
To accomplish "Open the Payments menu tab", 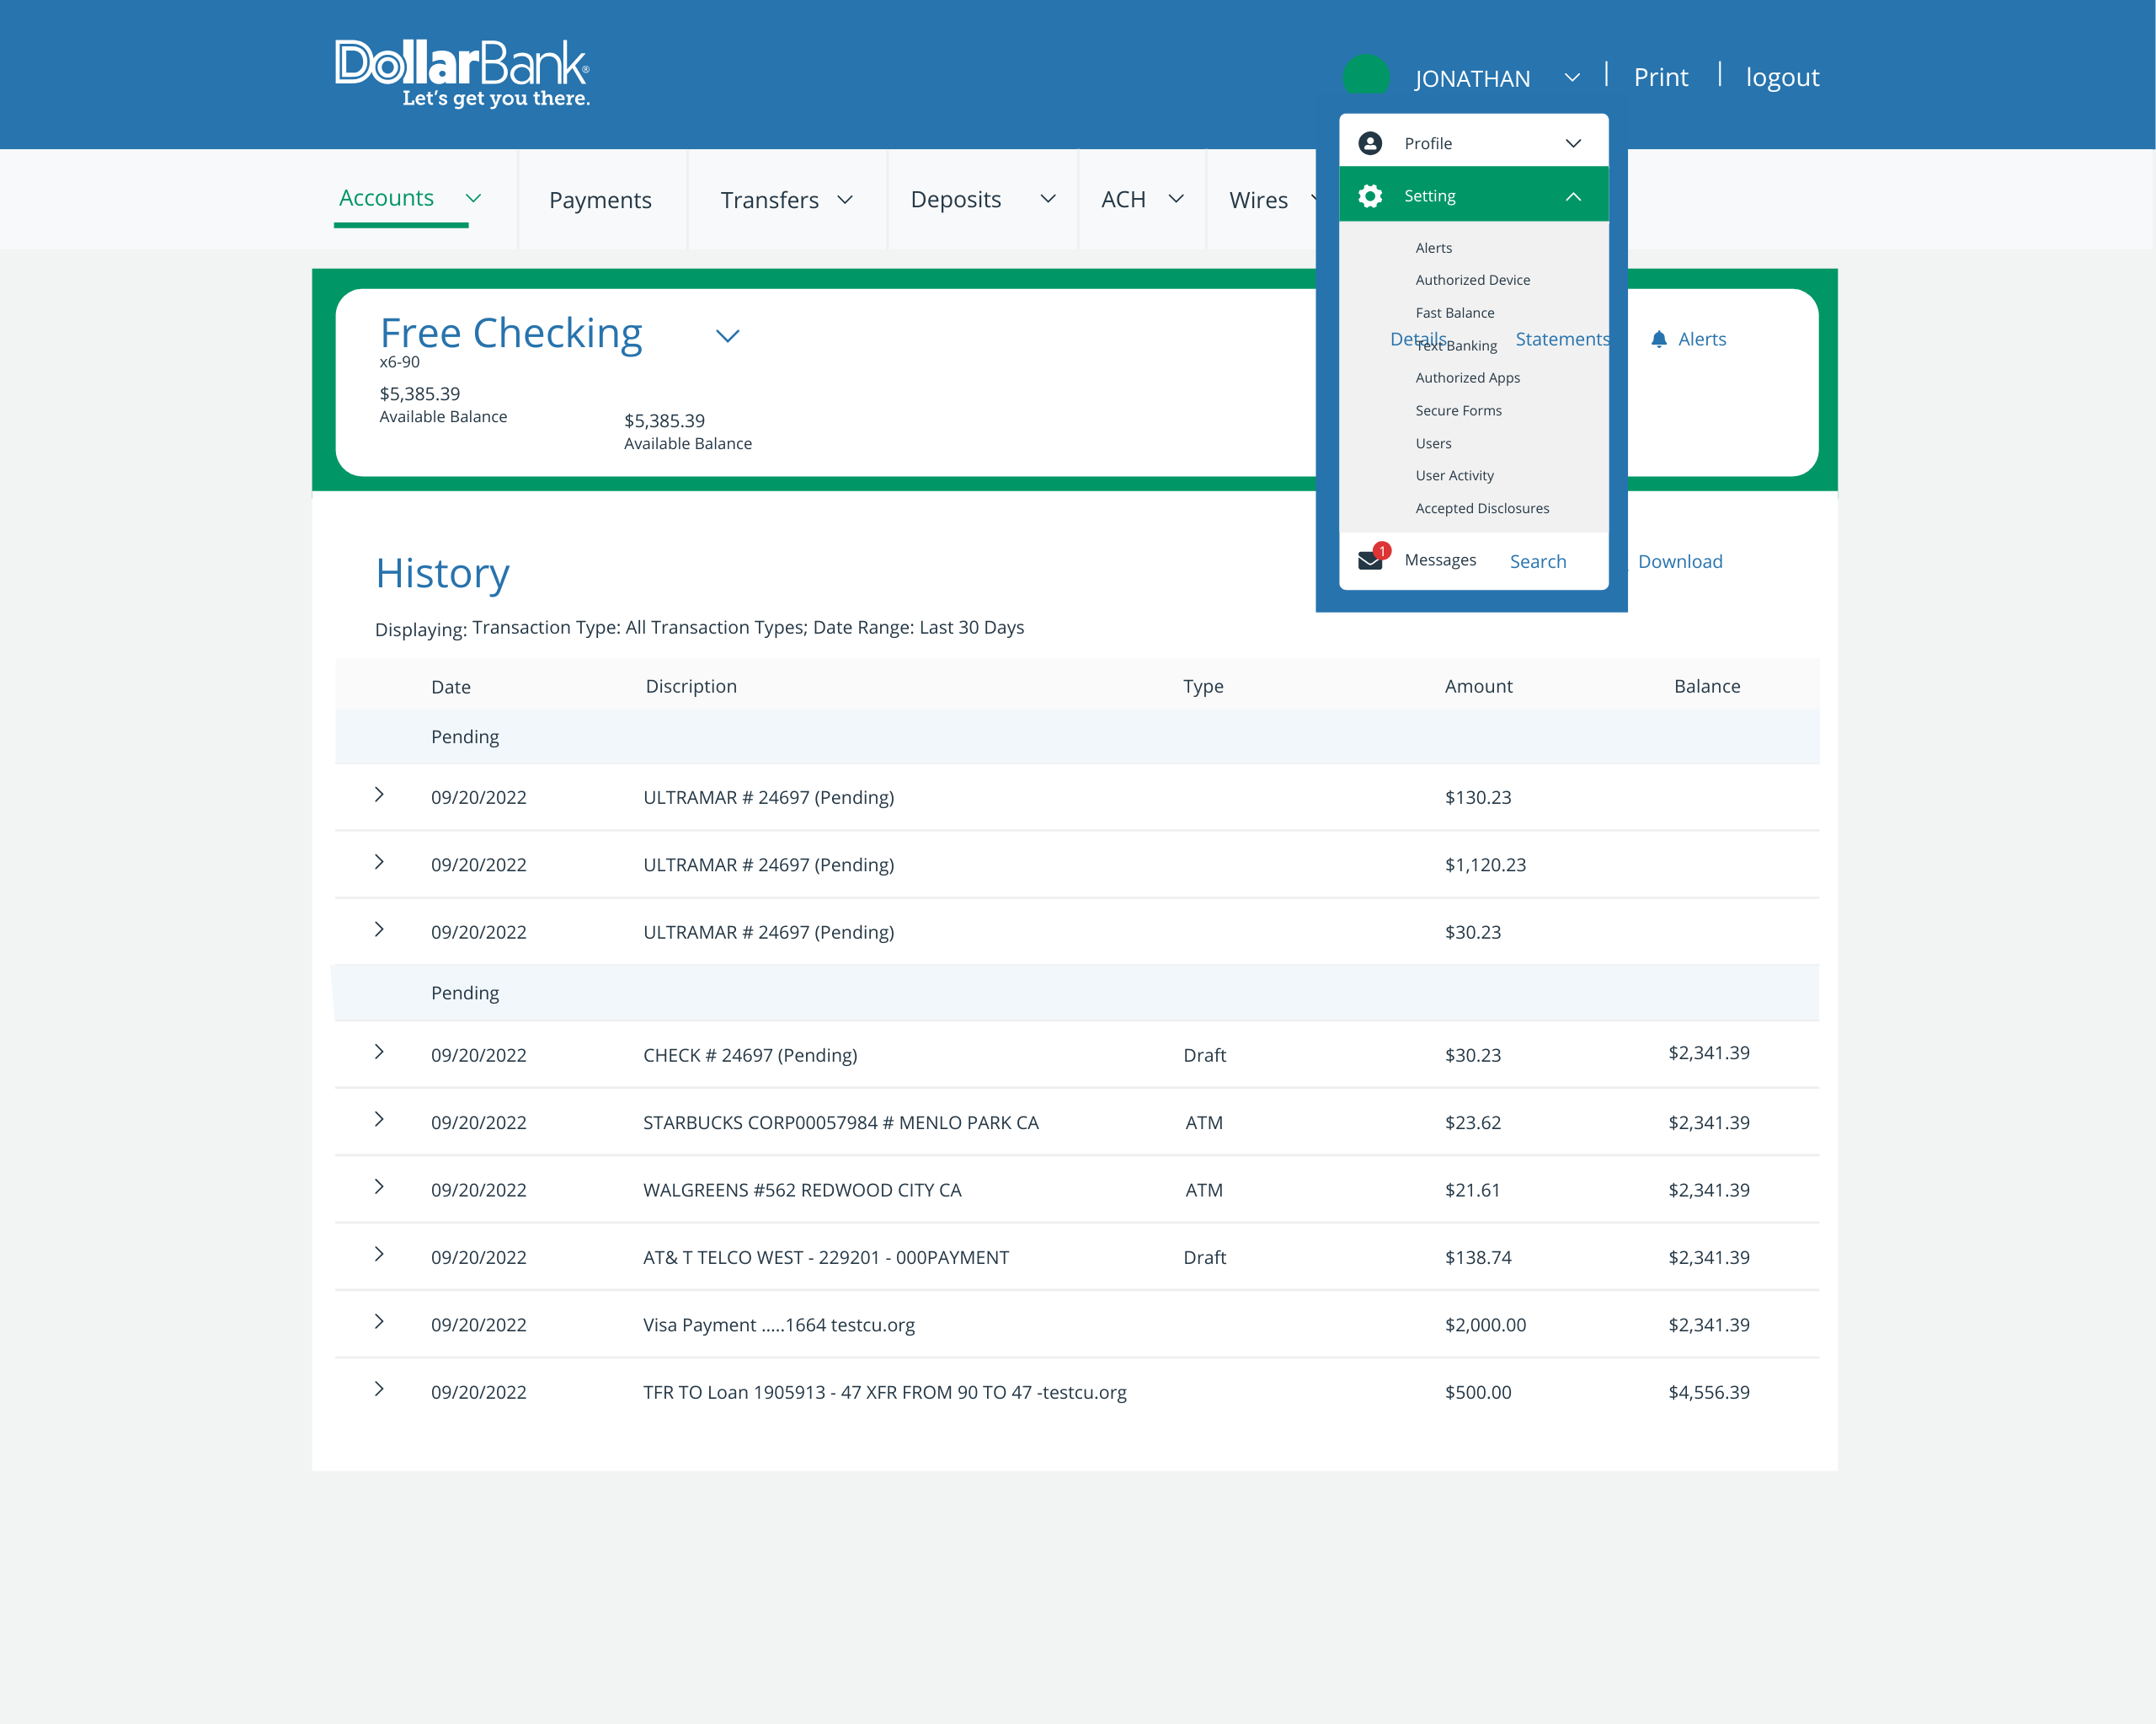I will (600, 200).
